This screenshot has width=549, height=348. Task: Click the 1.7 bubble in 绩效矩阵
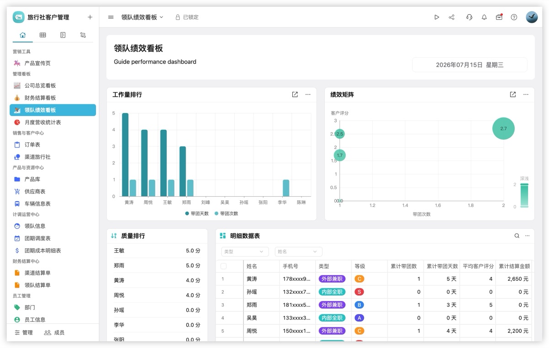(339, 155)
